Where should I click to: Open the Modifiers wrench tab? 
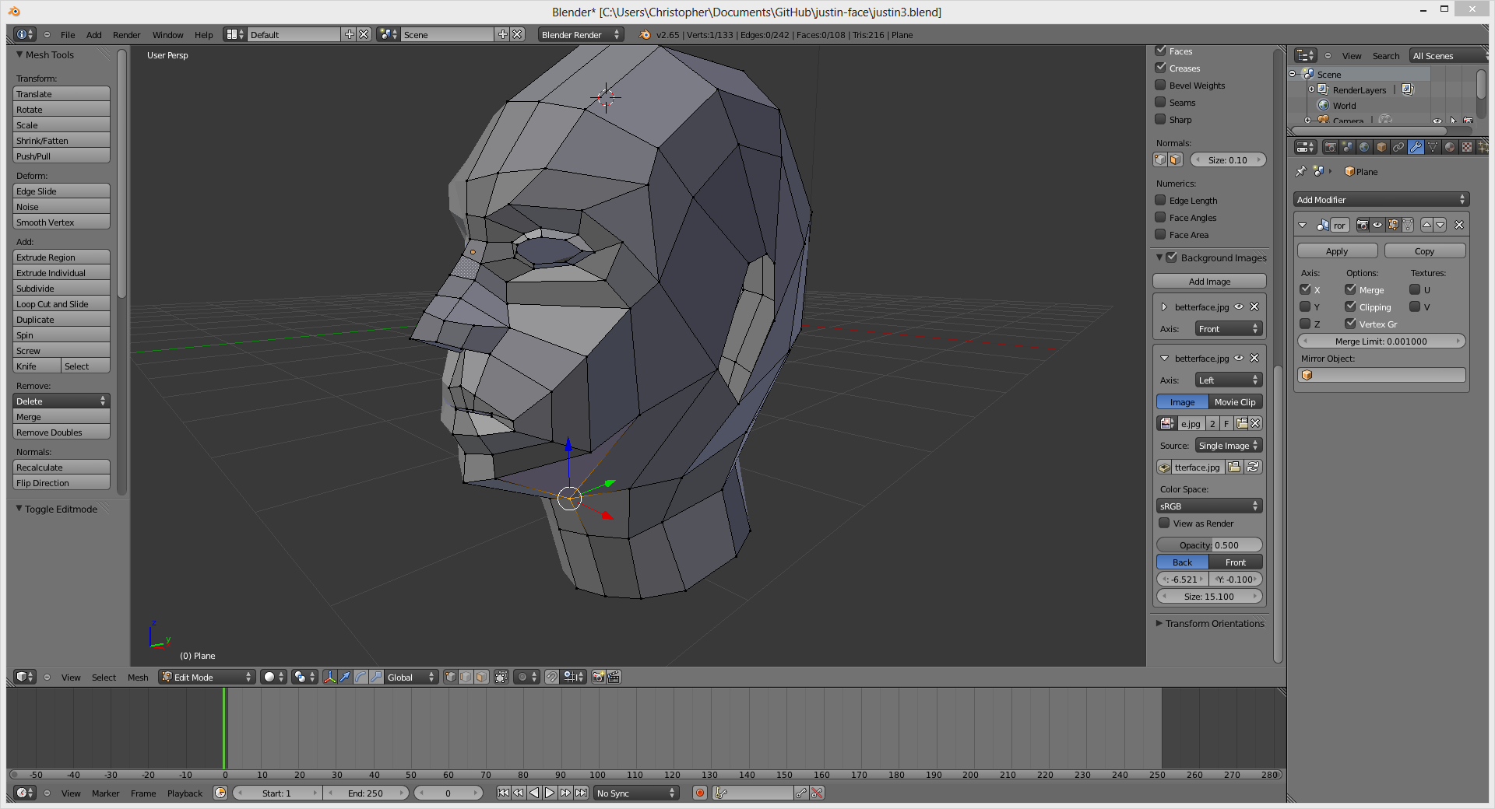(1416, 147)
